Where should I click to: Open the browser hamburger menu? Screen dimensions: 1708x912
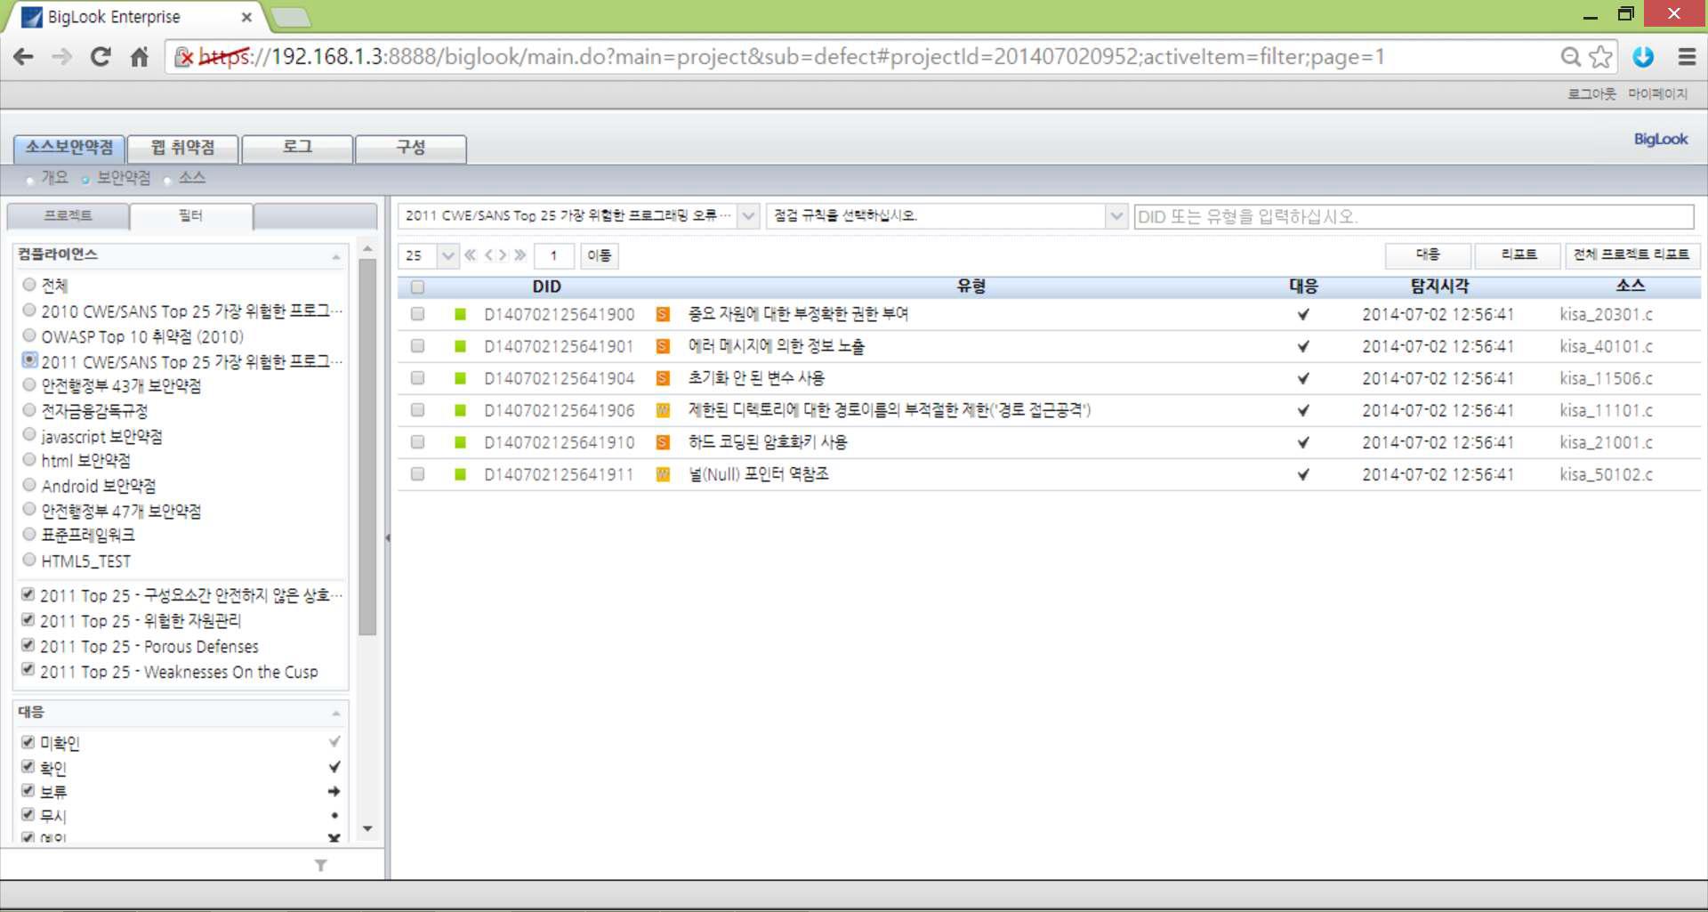coord(1687,58)
